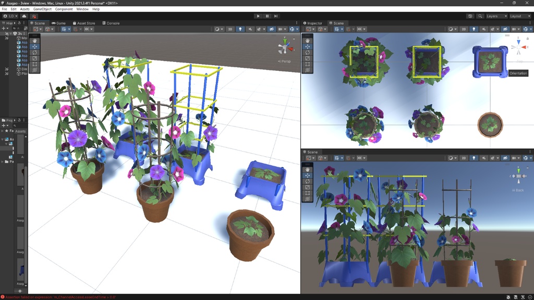The height and width of the screenshot is (300, 534).
Task: Click Project panel lock icon
Action: tap(19, 120)
